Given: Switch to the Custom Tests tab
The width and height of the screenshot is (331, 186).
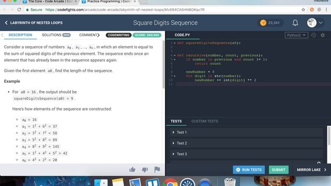Looking at the screenshot, I should pos(205,121).
